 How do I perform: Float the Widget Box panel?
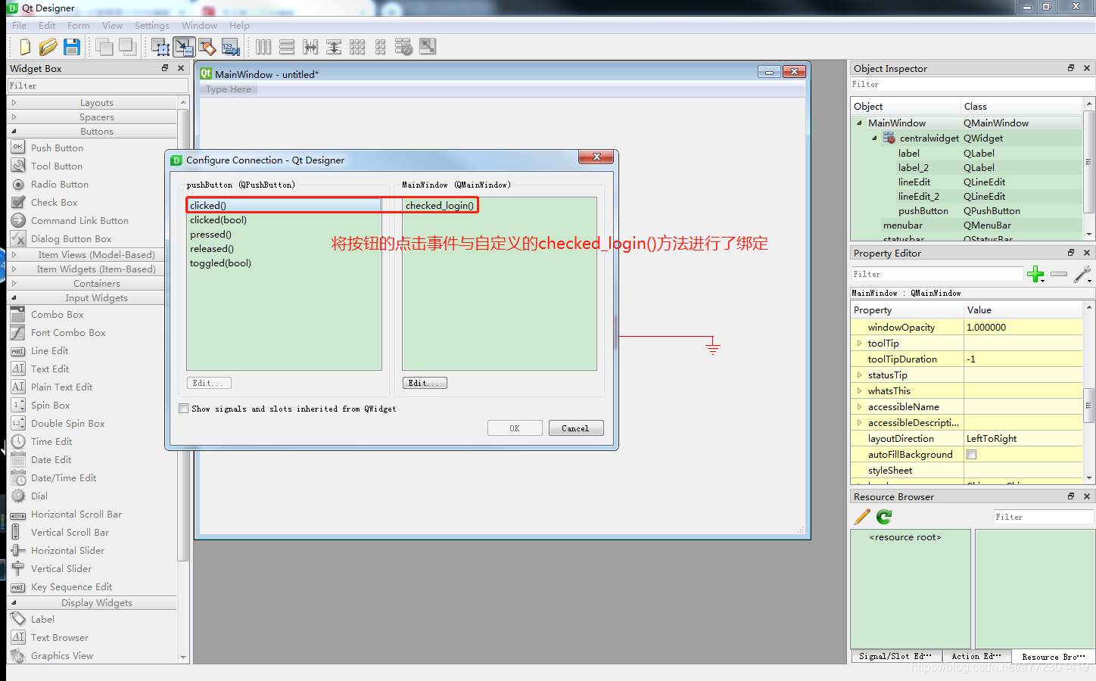click(165, 68)
